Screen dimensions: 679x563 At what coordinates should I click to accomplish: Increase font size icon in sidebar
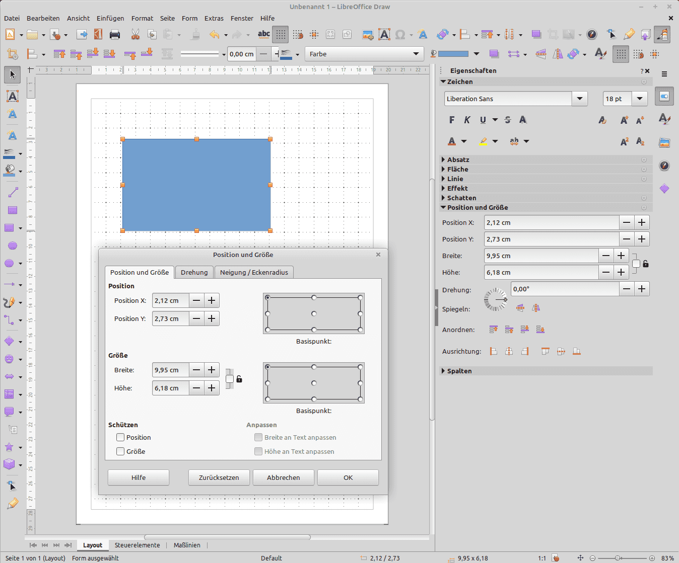[x=624, y=120]
